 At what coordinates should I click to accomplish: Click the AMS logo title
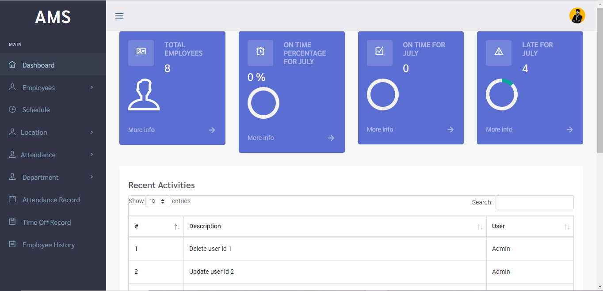[x=53, y=17]
